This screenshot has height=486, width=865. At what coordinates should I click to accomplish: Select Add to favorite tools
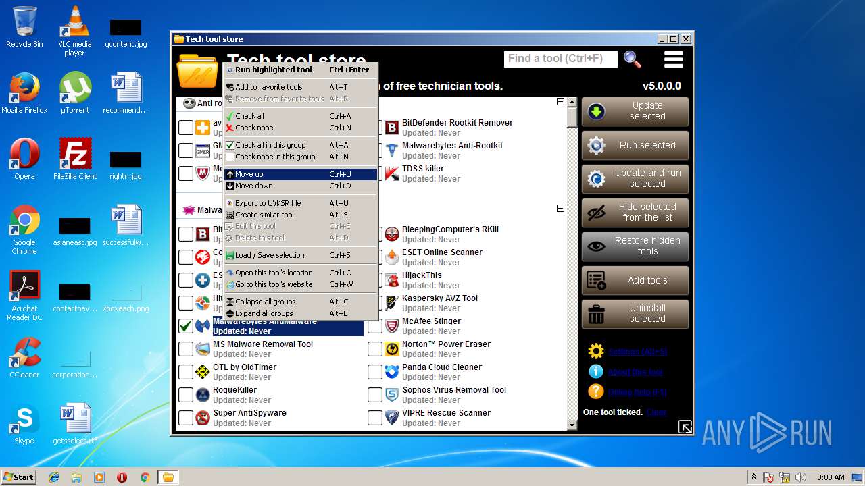click(301, 87)
